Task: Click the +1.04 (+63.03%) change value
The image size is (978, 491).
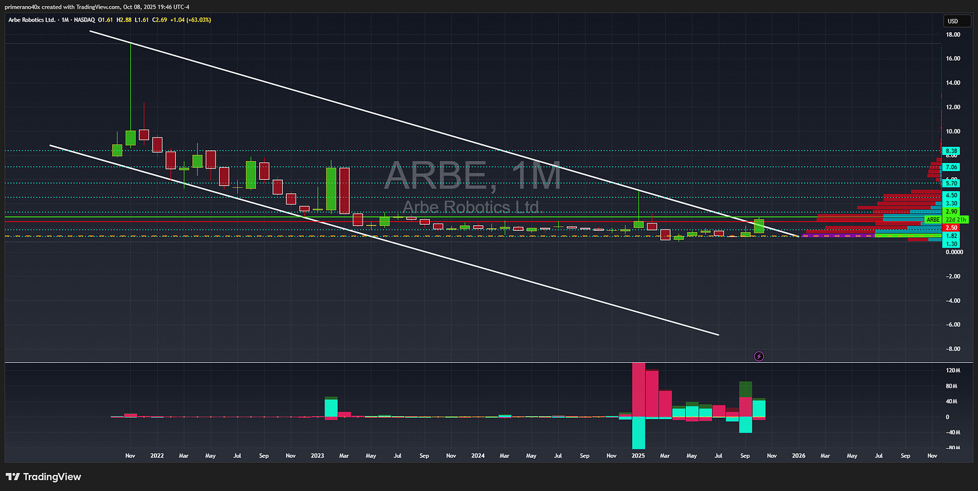Action: point(189,20)
